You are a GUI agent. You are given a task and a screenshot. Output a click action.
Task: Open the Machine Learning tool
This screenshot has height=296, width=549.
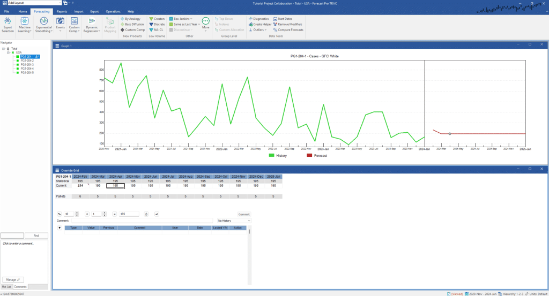[x=25, y=21]
